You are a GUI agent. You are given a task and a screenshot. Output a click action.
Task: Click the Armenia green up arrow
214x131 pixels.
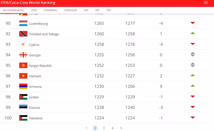193,86
